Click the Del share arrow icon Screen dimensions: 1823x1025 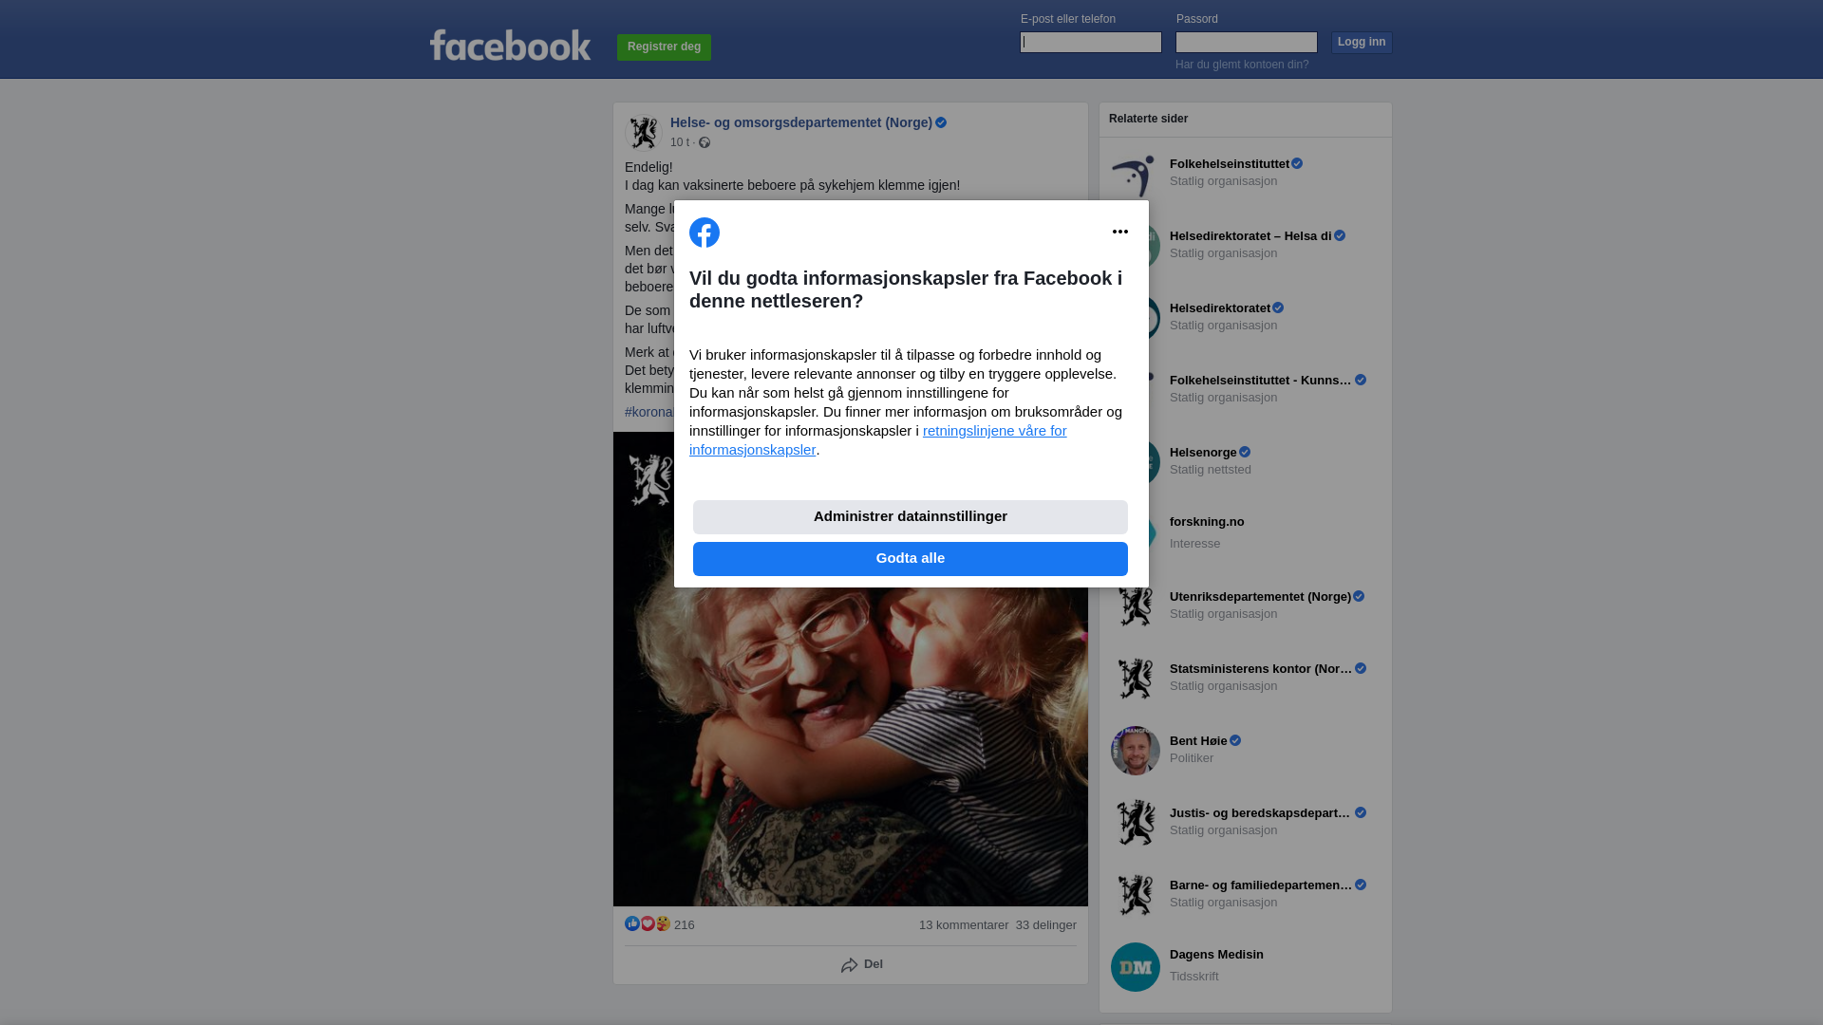pos(849,965)
